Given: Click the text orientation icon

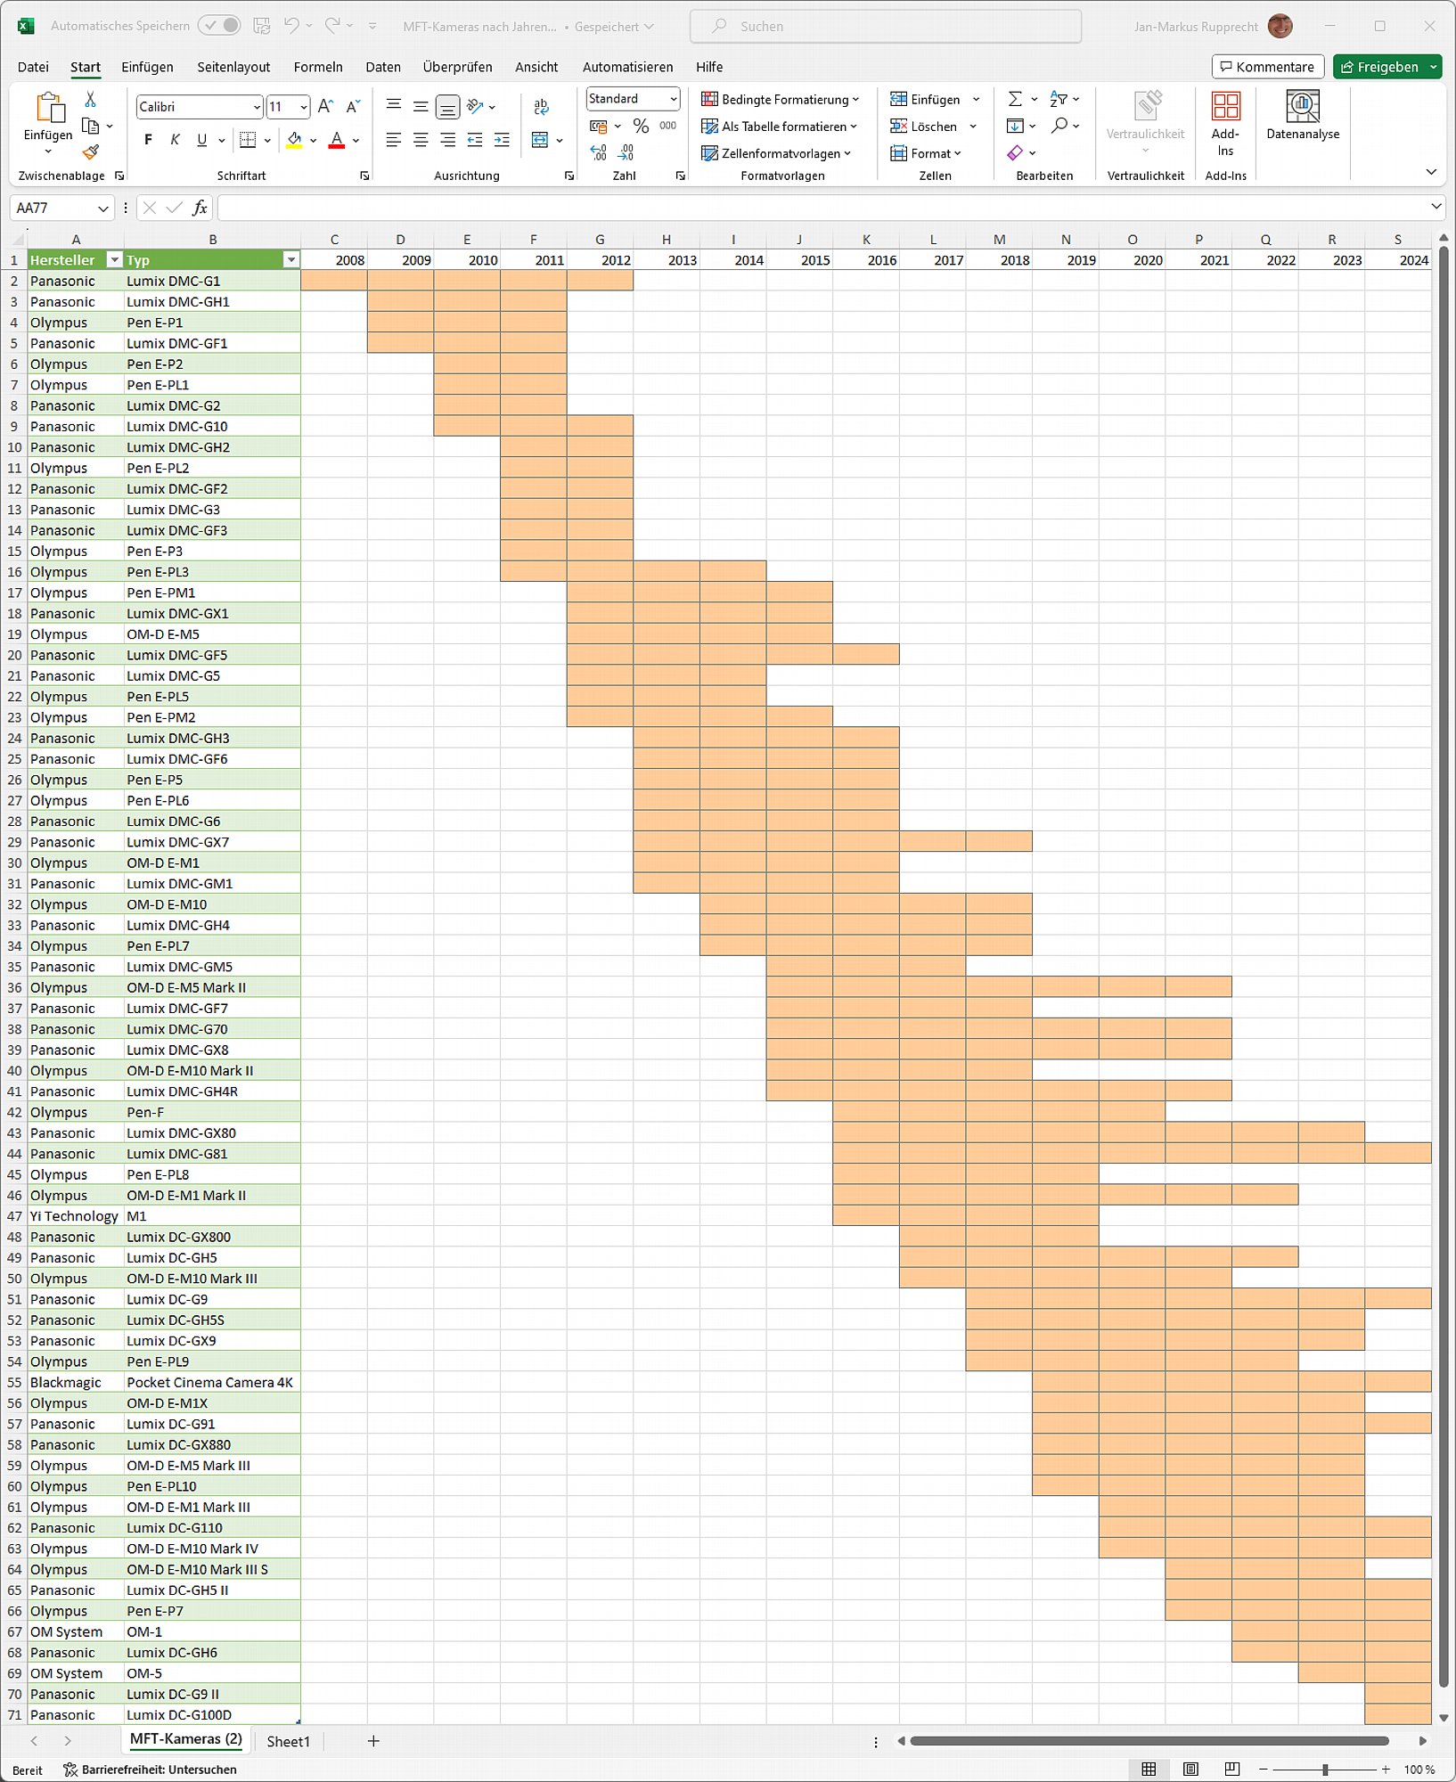Looking at the screenshot, I should tap(475, 106).
